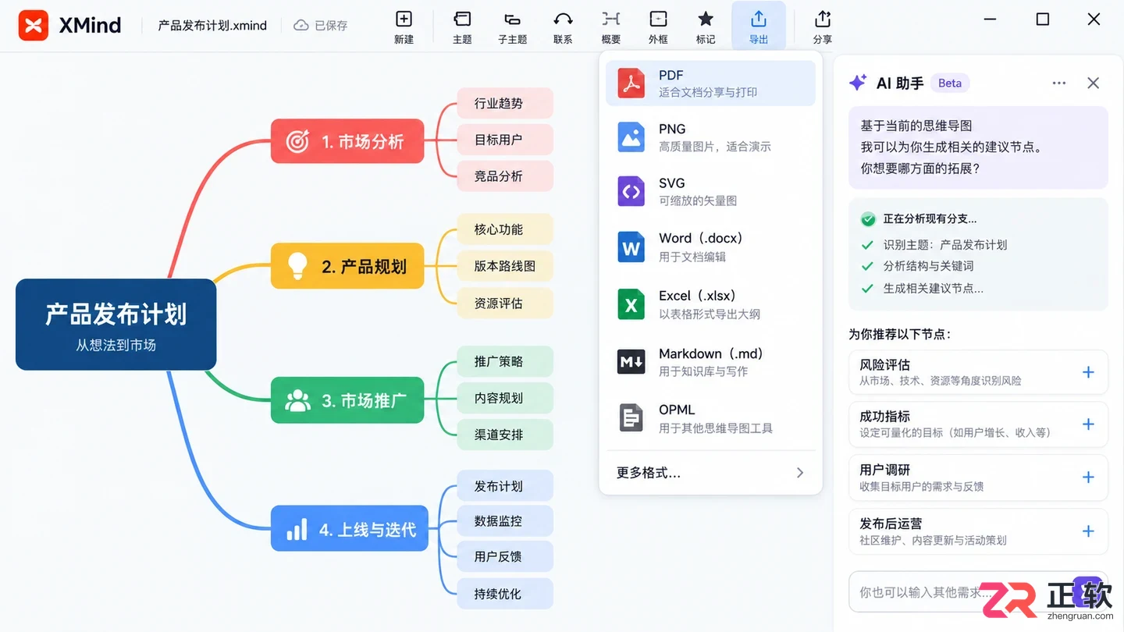Choose PNG export format
This screenshot has height=632, width=1124.
click(710, 137)
